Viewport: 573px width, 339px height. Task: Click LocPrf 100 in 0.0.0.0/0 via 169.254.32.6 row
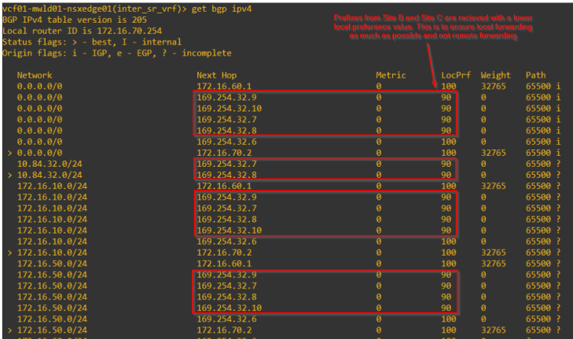click(448, 142)
